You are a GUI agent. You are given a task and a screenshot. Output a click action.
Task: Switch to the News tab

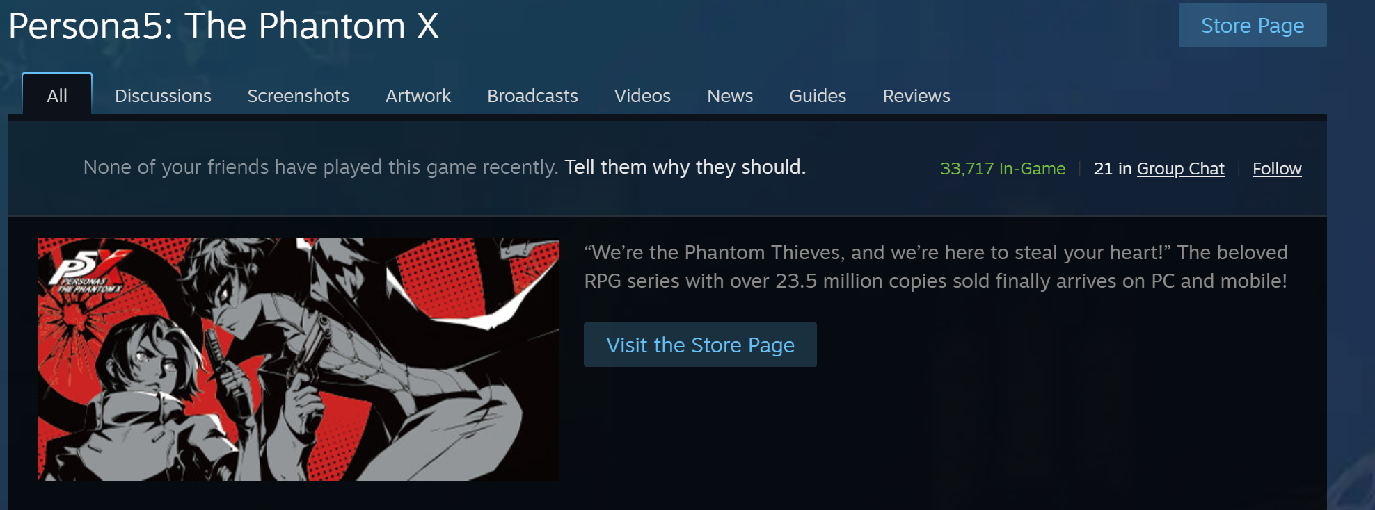pos(730,96)
